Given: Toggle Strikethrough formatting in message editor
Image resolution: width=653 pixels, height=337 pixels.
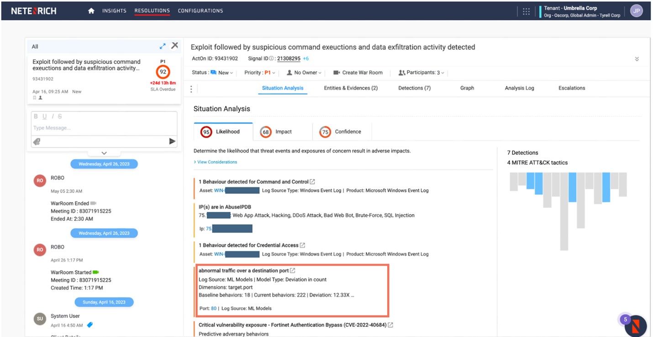Looking at the screenshot, I should 60,116.
